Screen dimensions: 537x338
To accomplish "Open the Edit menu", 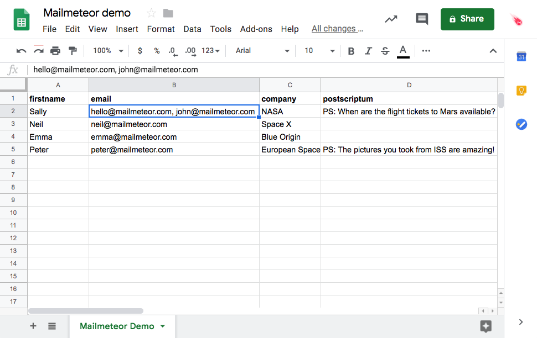I will pos(73,29).
